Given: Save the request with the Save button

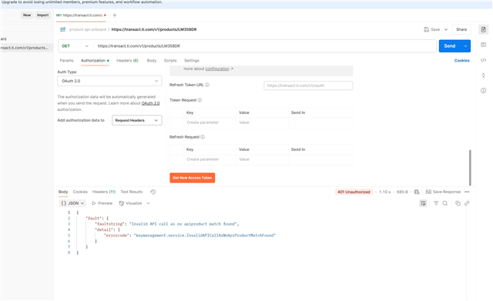Looking at the screenshot, I should click(x=432, y=29).
